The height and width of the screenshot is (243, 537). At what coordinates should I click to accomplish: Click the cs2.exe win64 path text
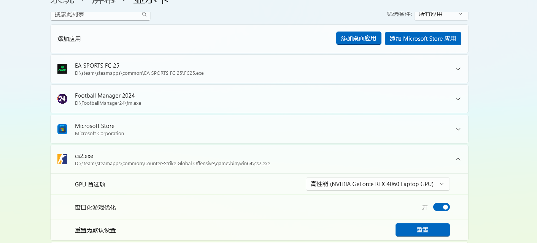(172, 164)
